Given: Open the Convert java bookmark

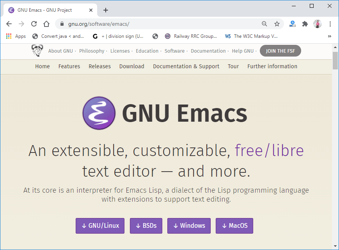Looking at the screenshot, I should (58, 36).
